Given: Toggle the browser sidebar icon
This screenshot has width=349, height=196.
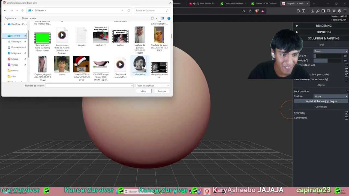Looking at the screenshot, I should coord(323,11).
